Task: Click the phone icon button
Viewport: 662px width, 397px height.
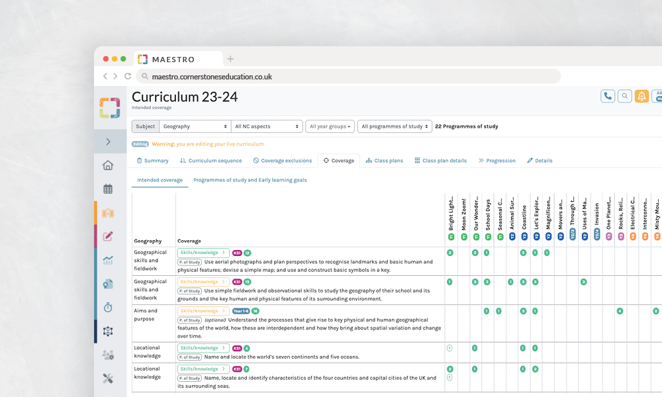Action: click(607, 96)
